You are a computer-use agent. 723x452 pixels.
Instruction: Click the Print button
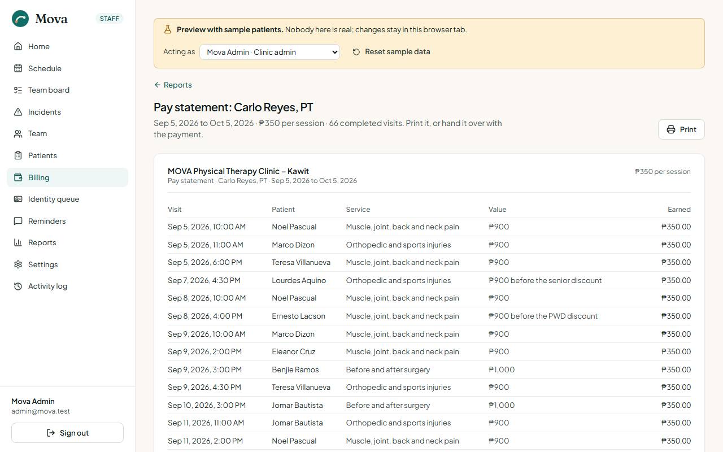[x=681, y=129]
